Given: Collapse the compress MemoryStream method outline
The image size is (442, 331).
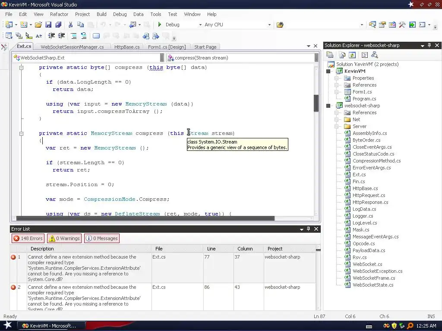Looking at the screenshot, I should (x=21, y=134).
